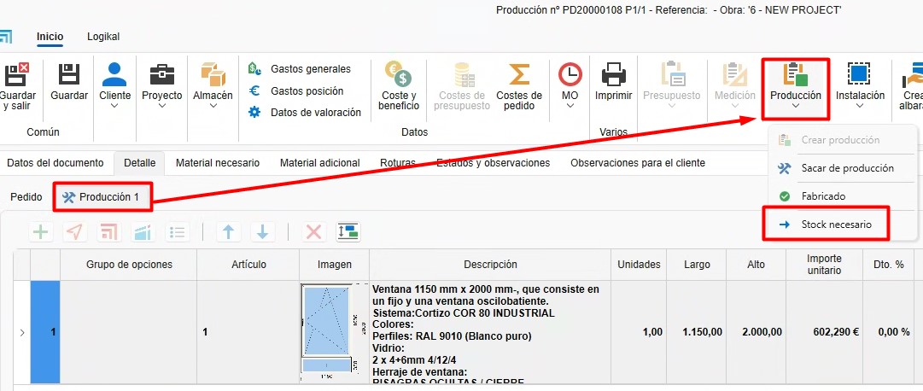Switch to the Inicio ribbon tab
Viewport: 923px width, 391px height.
(x=50, y=37)
